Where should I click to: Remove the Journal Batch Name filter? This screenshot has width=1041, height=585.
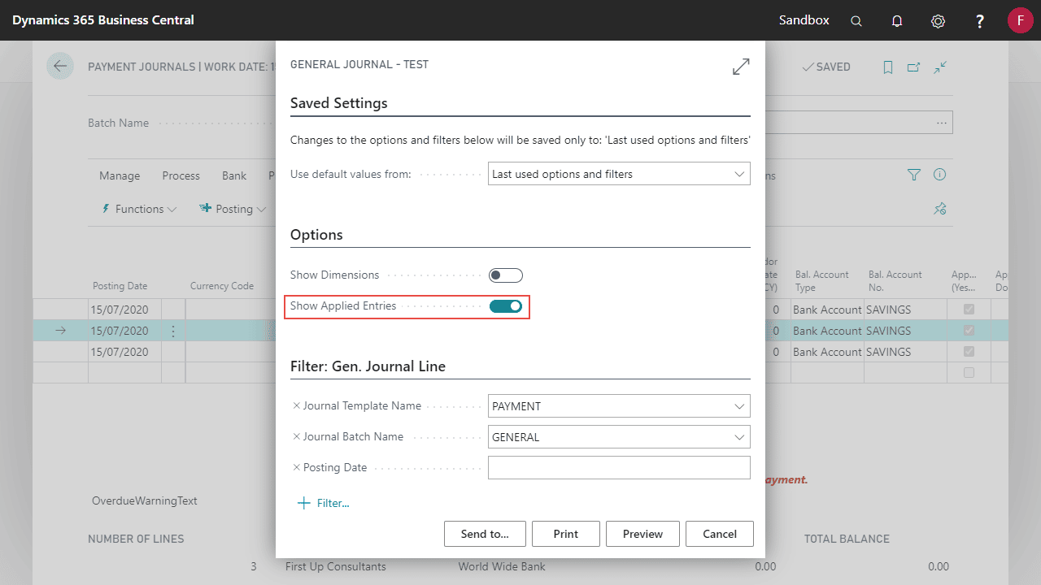(x=296, y=436)
